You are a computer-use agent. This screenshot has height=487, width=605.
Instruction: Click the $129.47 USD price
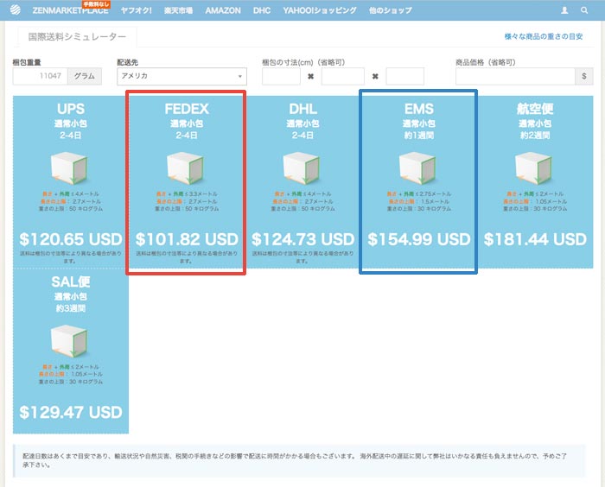71,413
